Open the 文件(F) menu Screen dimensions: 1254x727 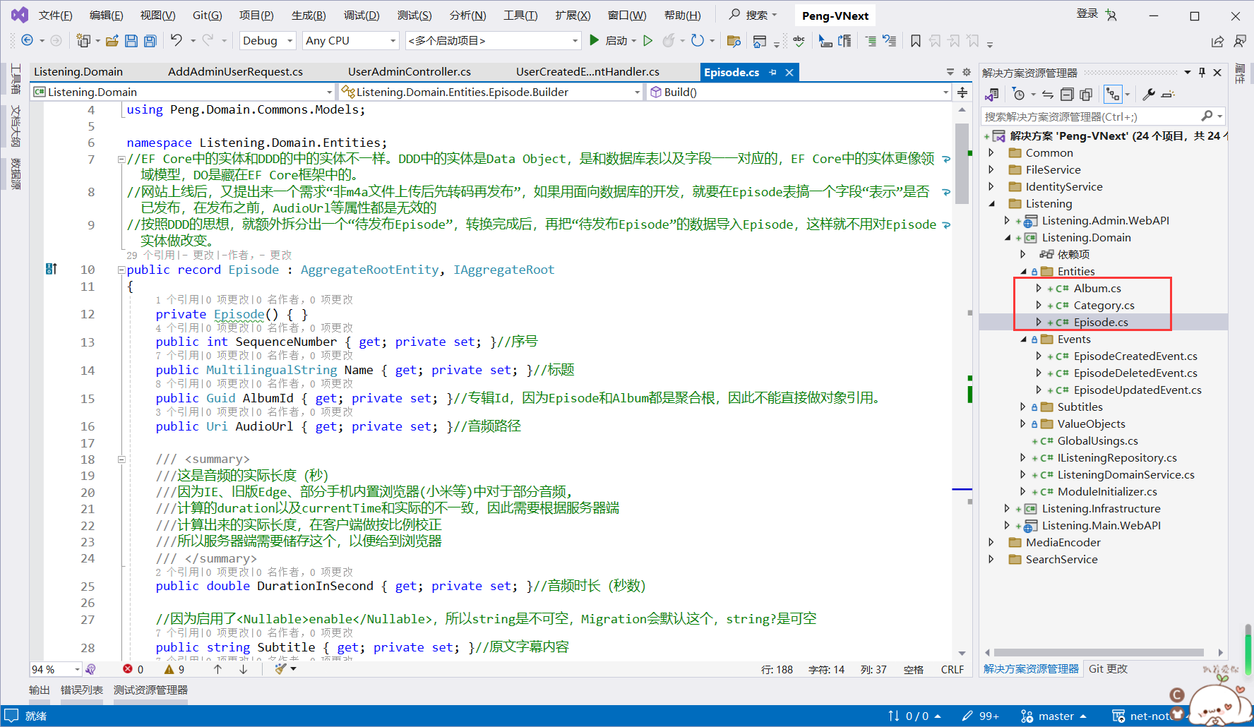point(55,15)
